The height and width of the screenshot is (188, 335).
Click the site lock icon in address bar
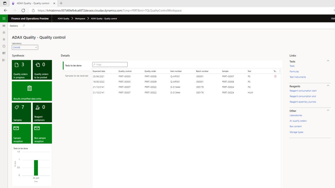tap(33, 10)
